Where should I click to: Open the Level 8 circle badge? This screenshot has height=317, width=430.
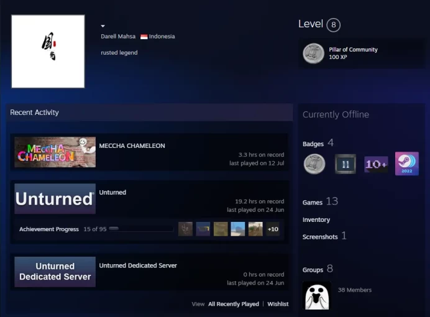pyautogui.click(x=334, y=25)
